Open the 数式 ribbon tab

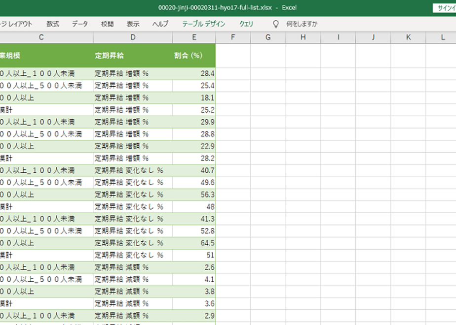click(53, 24)
